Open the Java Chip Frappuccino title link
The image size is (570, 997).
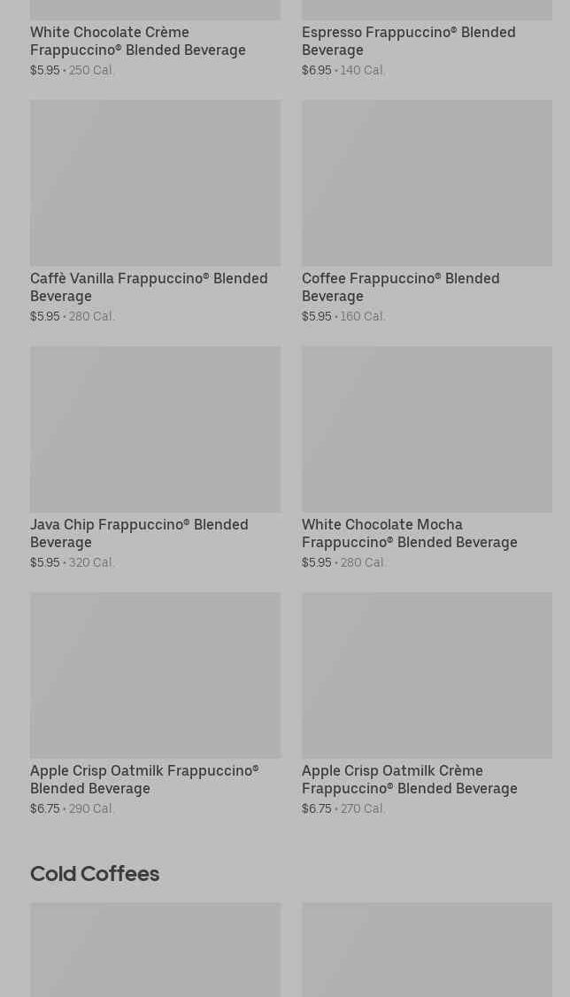coord(139,533)
